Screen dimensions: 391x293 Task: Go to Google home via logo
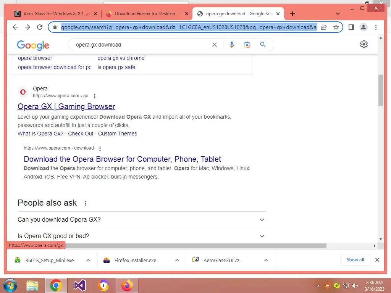point(33,45)
